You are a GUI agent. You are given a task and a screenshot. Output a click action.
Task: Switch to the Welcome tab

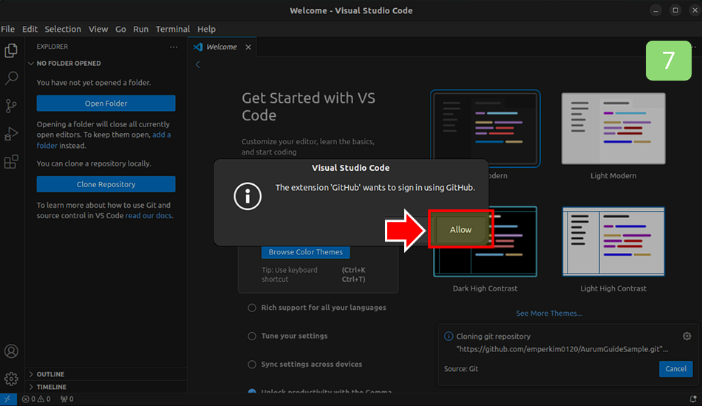pyautogui.click(x=221, y=47)
